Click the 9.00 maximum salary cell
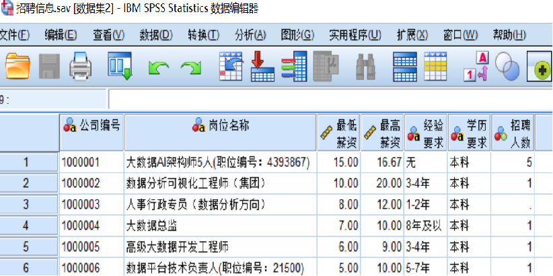 (382, 247)
